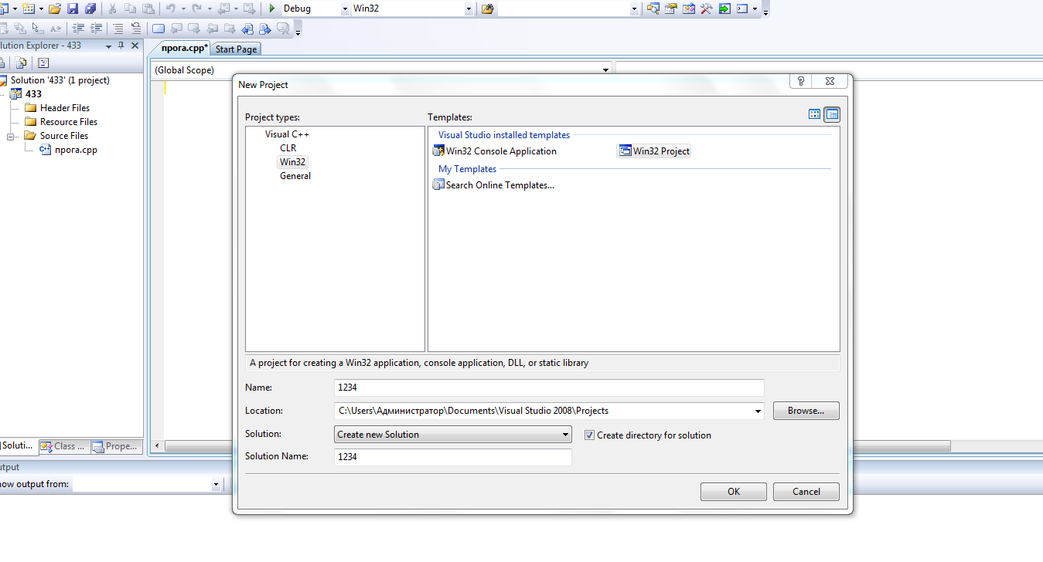
Task: Open the Find combo box dropdown arrow
Action: pos(635,8)
